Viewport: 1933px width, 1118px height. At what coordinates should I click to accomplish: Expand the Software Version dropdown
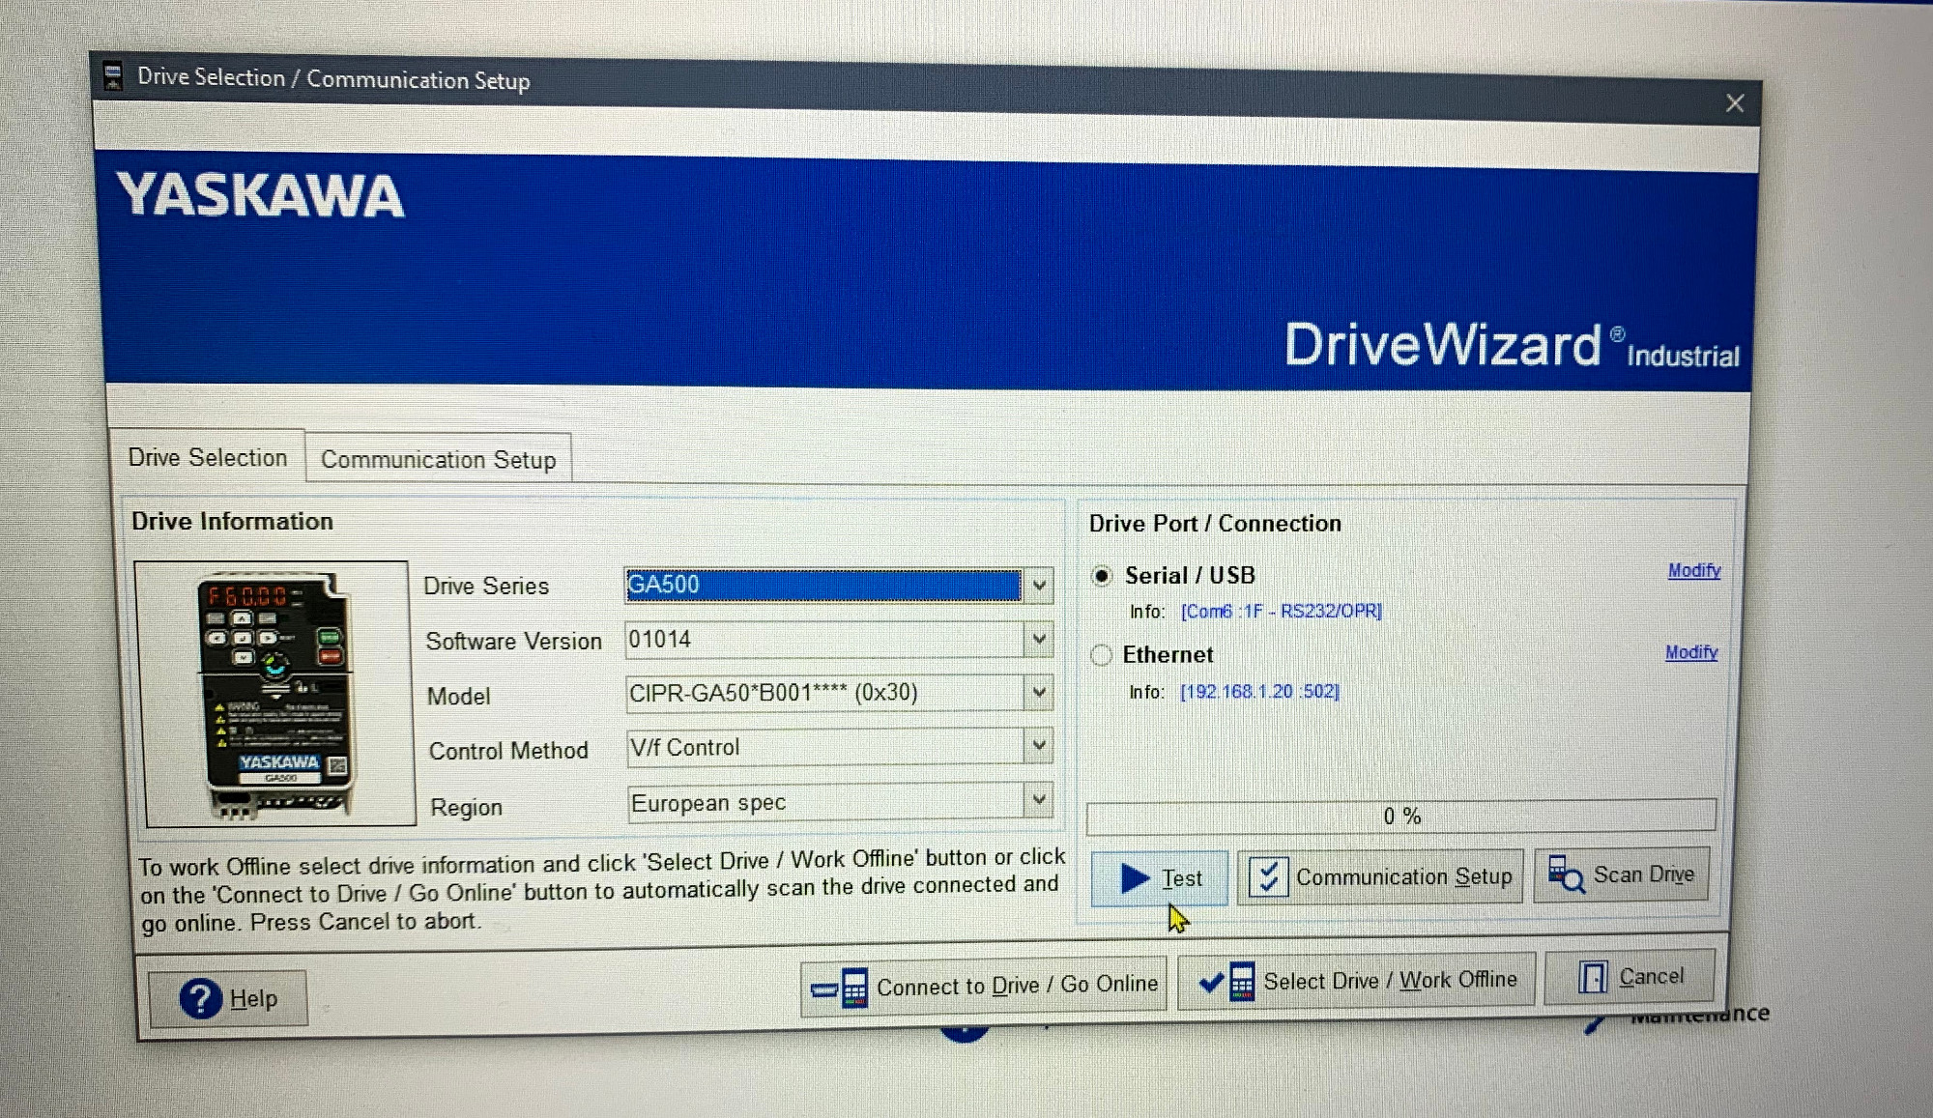tap(1039, 639)
